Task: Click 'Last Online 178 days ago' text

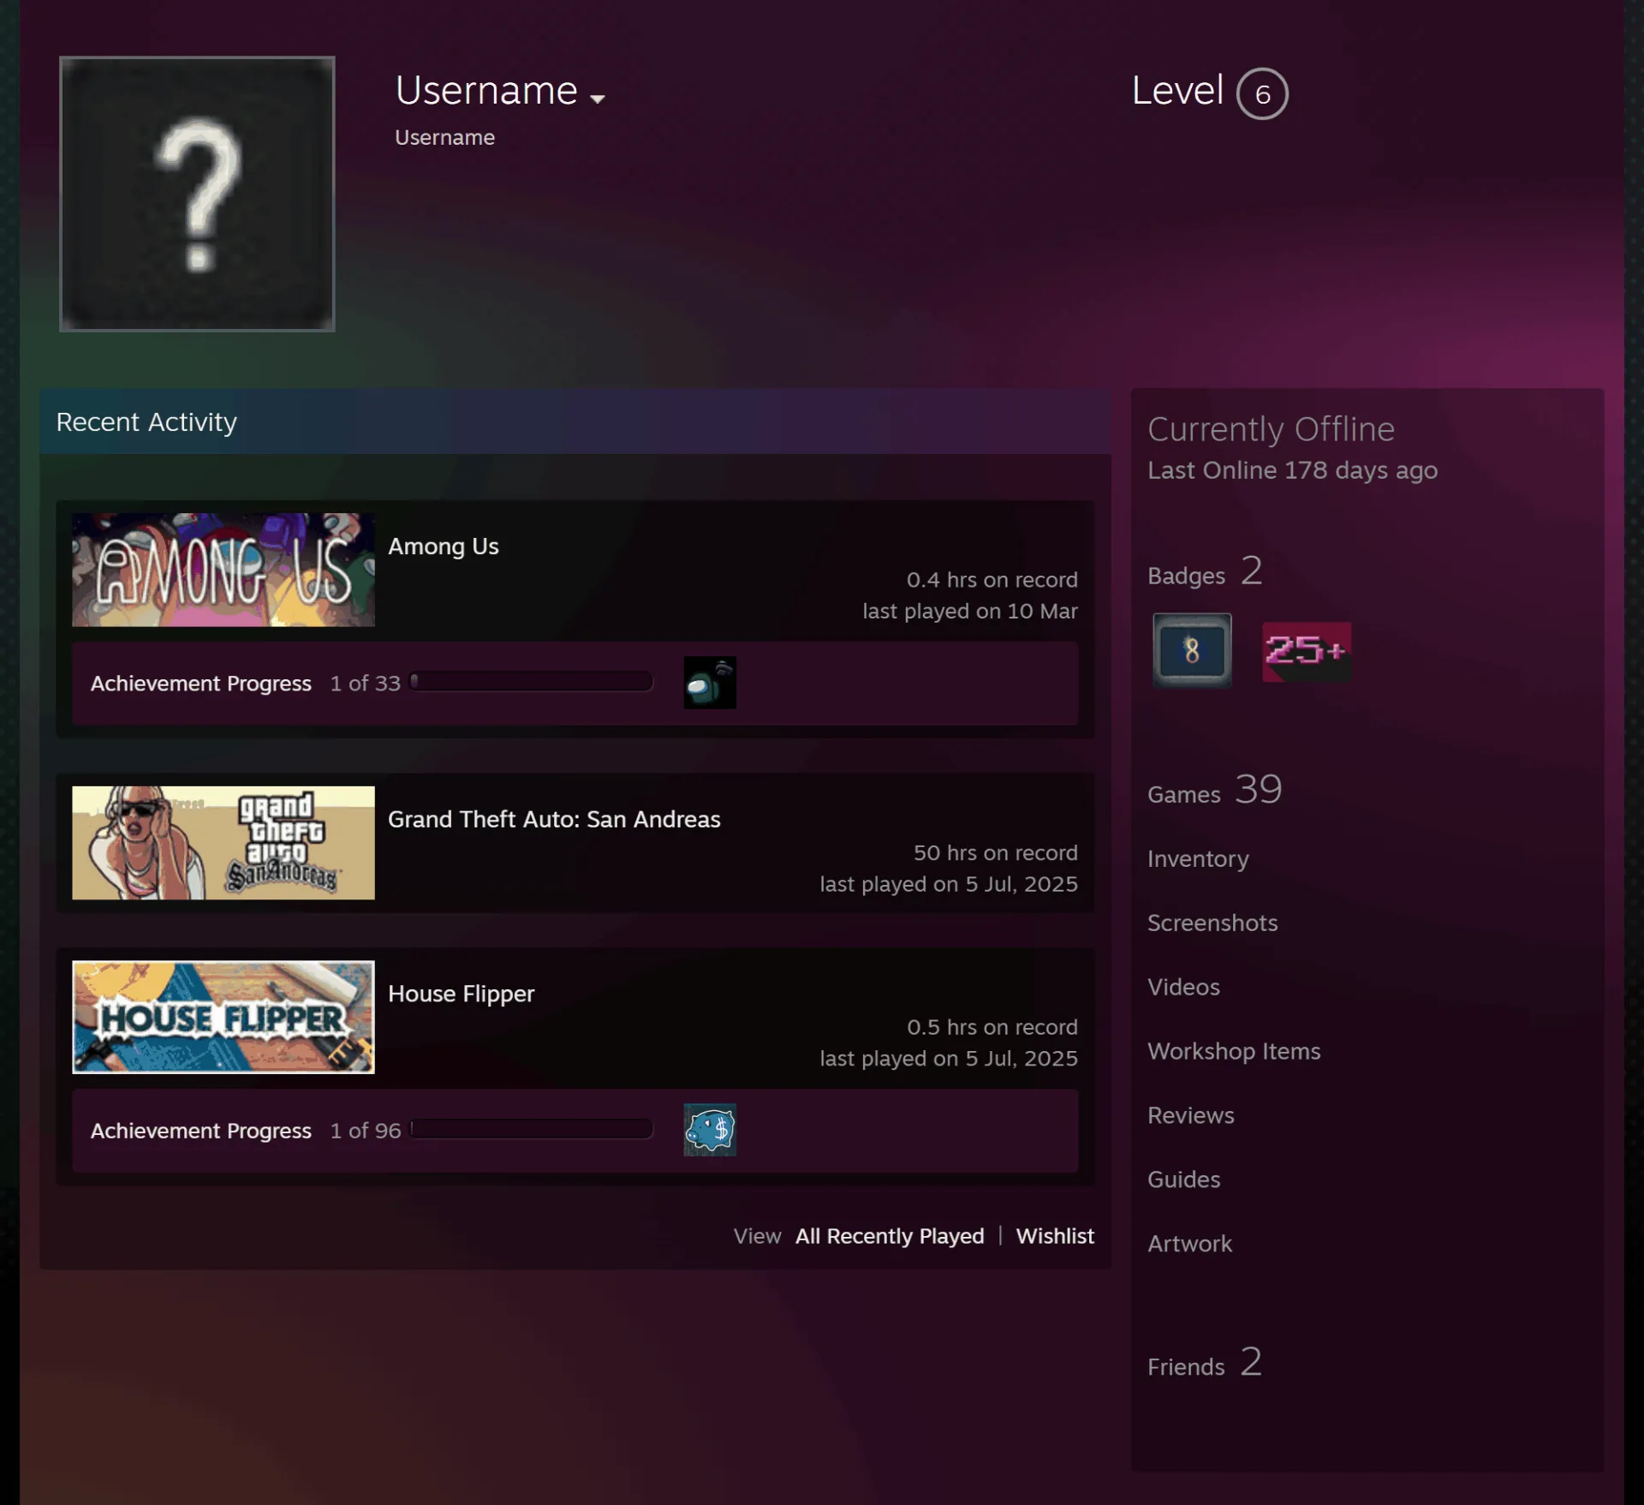Action: pyautogui.click(x=1292, y=470)
